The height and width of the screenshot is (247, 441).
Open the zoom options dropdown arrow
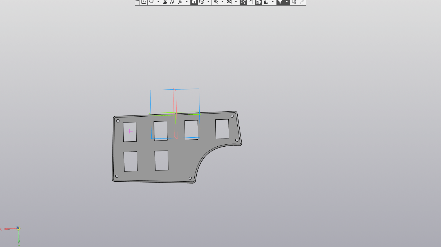point(158,2)
